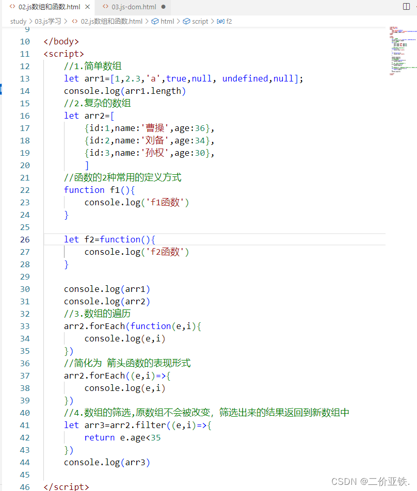Image resolution: width=417 pixels, height=491 pixels.
Task: Switch to the 03.js-dom.html tab
Action: (x=133, y=8)
